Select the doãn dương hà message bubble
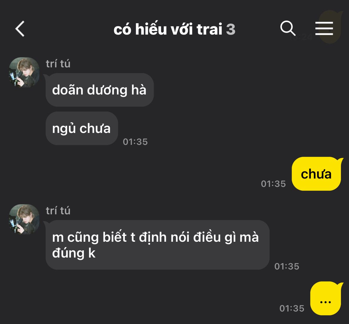 (100, 90)
